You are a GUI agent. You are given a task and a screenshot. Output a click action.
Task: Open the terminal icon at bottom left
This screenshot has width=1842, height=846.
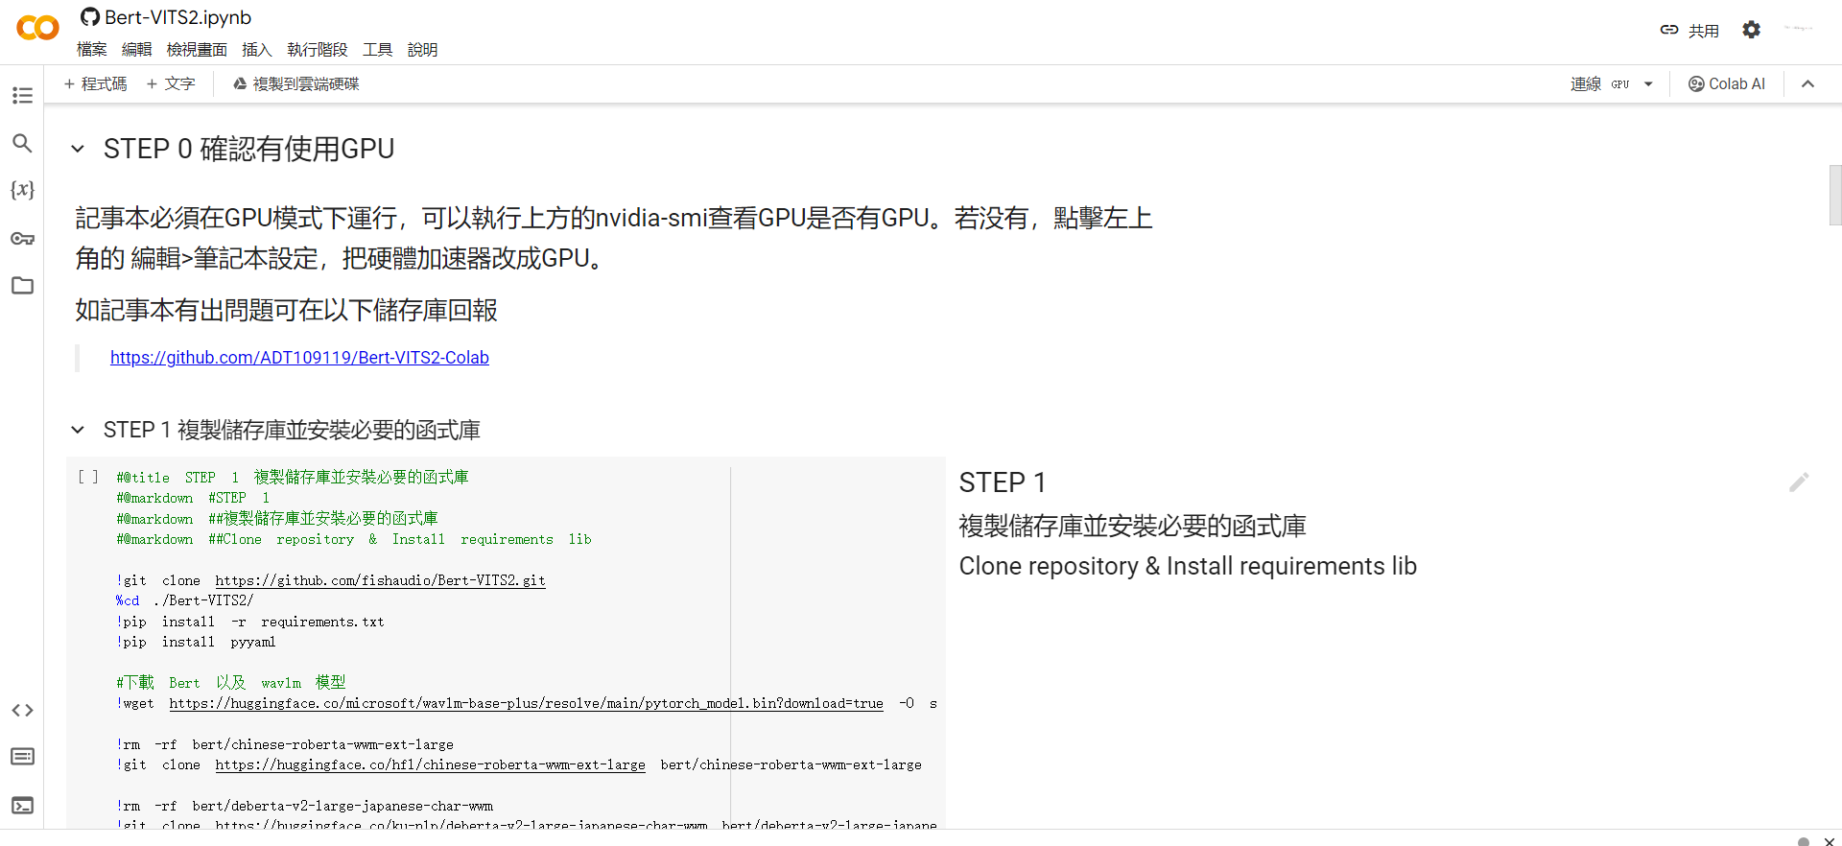[22, 805]
